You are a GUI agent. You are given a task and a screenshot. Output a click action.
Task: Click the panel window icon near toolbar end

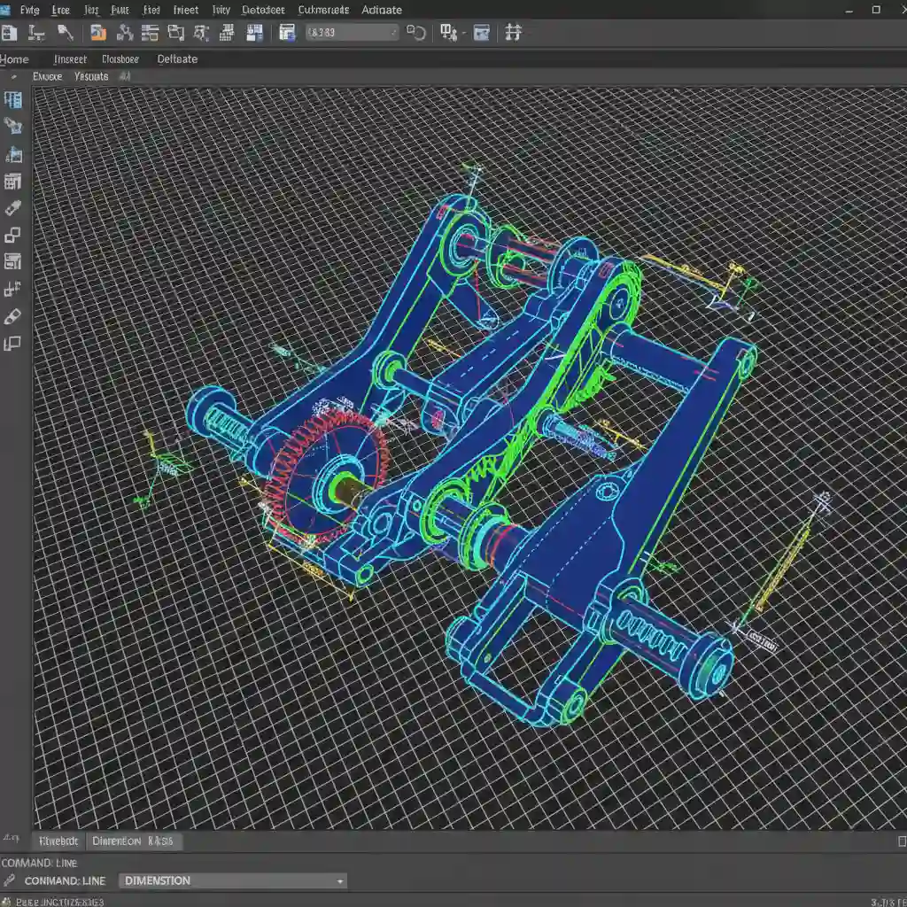pos(481,33)
